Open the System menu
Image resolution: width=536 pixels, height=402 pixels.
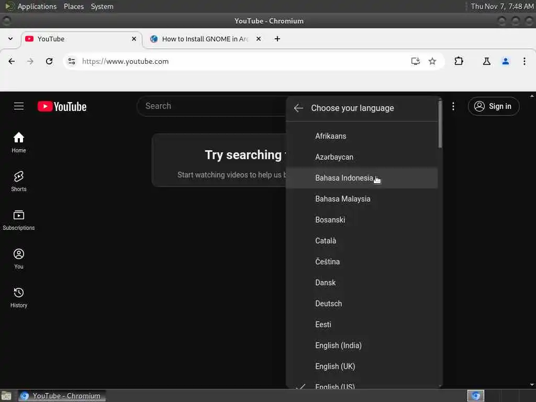pyautogui.click(x=102, y=6)
